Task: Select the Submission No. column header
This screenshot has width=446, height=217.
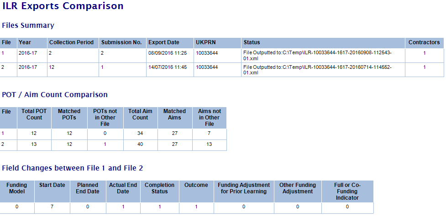Action: 121,42
